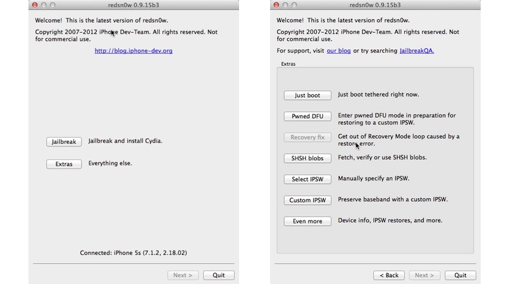Click the Just boot button
This screenshot has width=506, height=284.
307,95
